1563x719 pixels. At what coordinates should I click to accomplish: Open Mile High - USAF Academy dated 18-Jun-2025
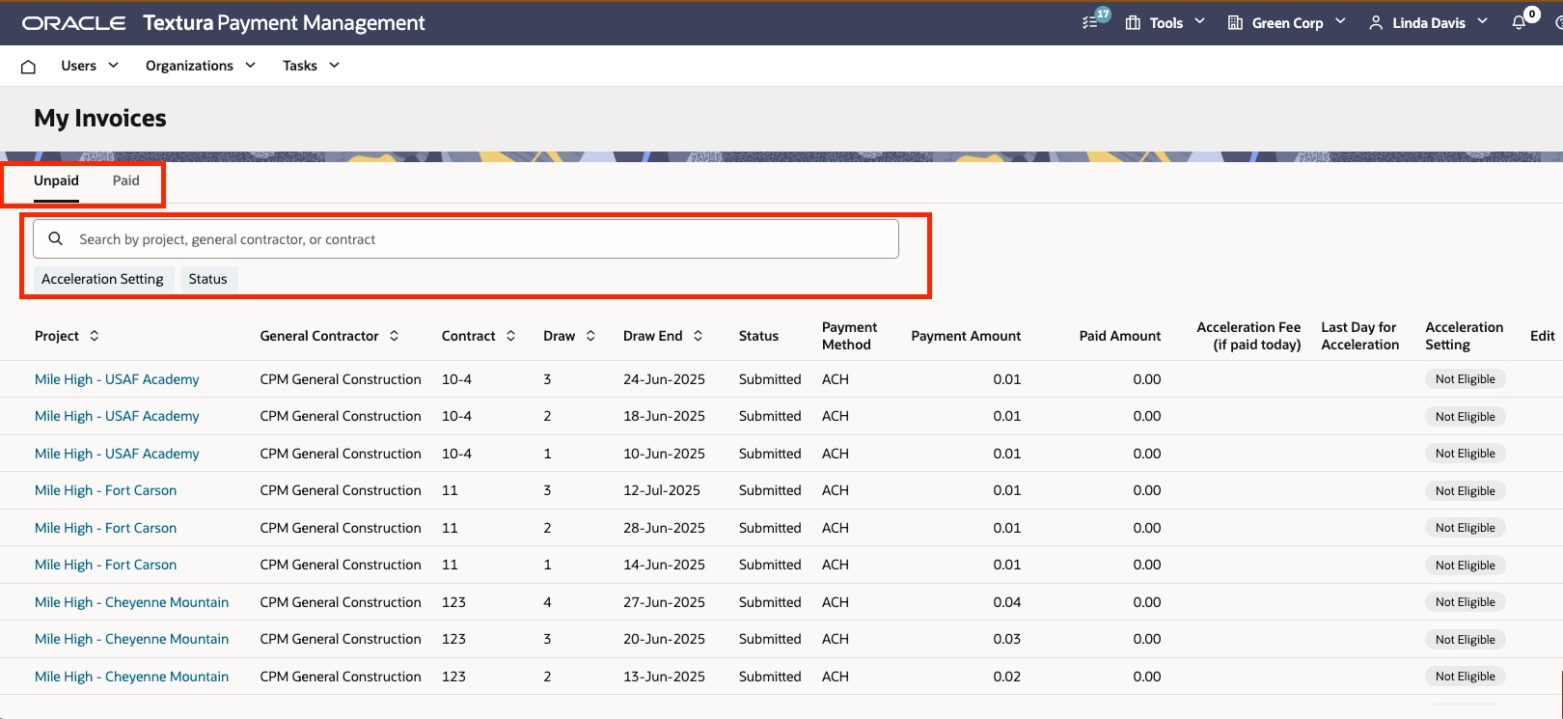(x=117, y=416)
